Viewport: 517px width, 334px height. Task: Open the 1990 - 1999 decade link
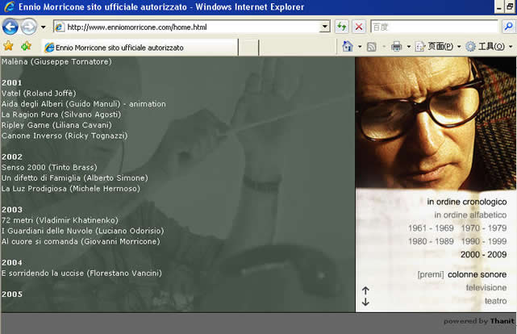pyautogui.click(x=484, y=241)
